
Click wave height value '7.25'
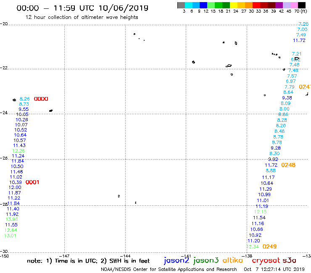303,24
